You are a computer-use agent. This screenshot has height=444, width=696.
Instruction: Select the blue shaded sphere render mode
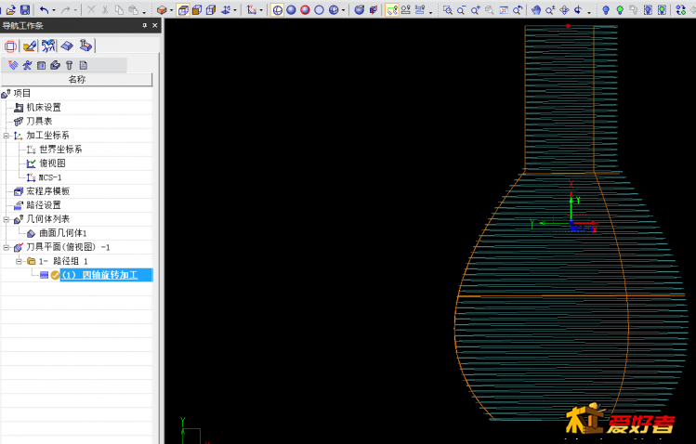pos(291,10)
